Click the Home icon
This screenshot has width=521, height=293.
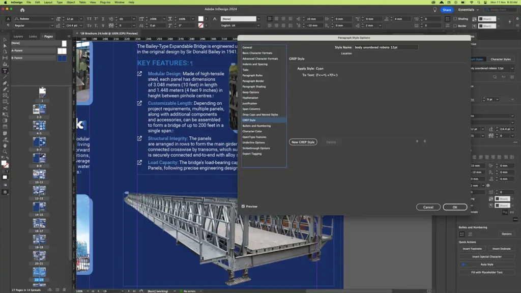pos(22,10)
